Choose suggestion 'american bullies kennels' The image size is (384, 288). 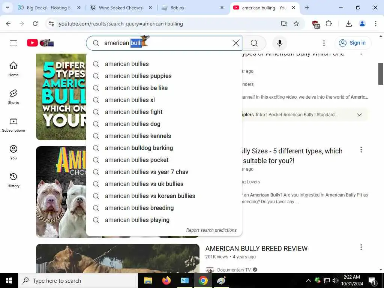[164, 136]
